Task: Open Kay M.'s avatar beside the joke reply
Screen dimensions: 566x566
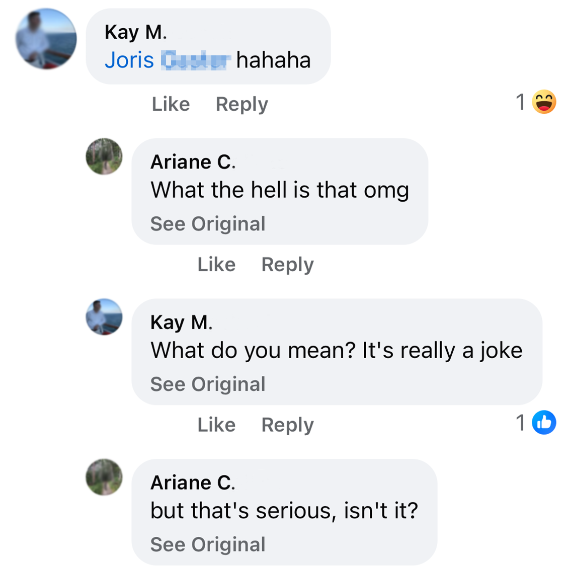Action: point(104,317)
